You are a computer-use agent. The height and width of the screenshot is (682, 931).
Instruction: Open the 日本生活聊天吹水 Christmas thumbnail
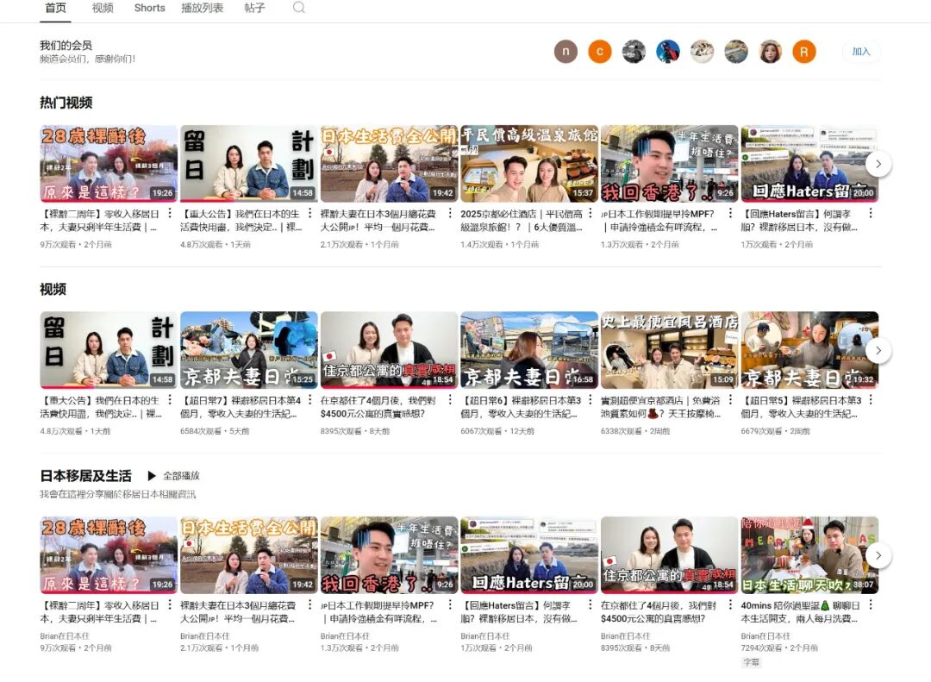pos(809,555)
